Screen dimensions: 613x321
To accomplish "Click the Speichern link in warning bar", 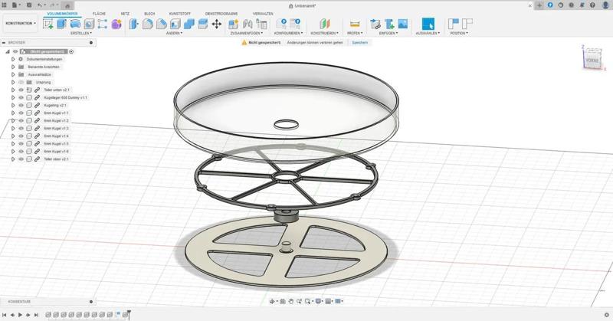I will (359, 43).
